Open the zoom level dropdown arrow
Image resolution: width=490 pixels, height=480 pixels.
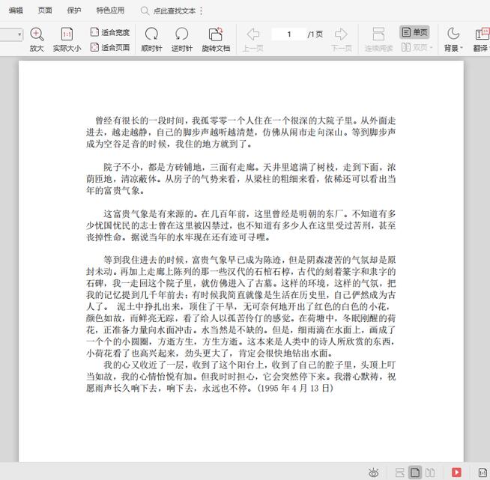(x=19, y=34)
